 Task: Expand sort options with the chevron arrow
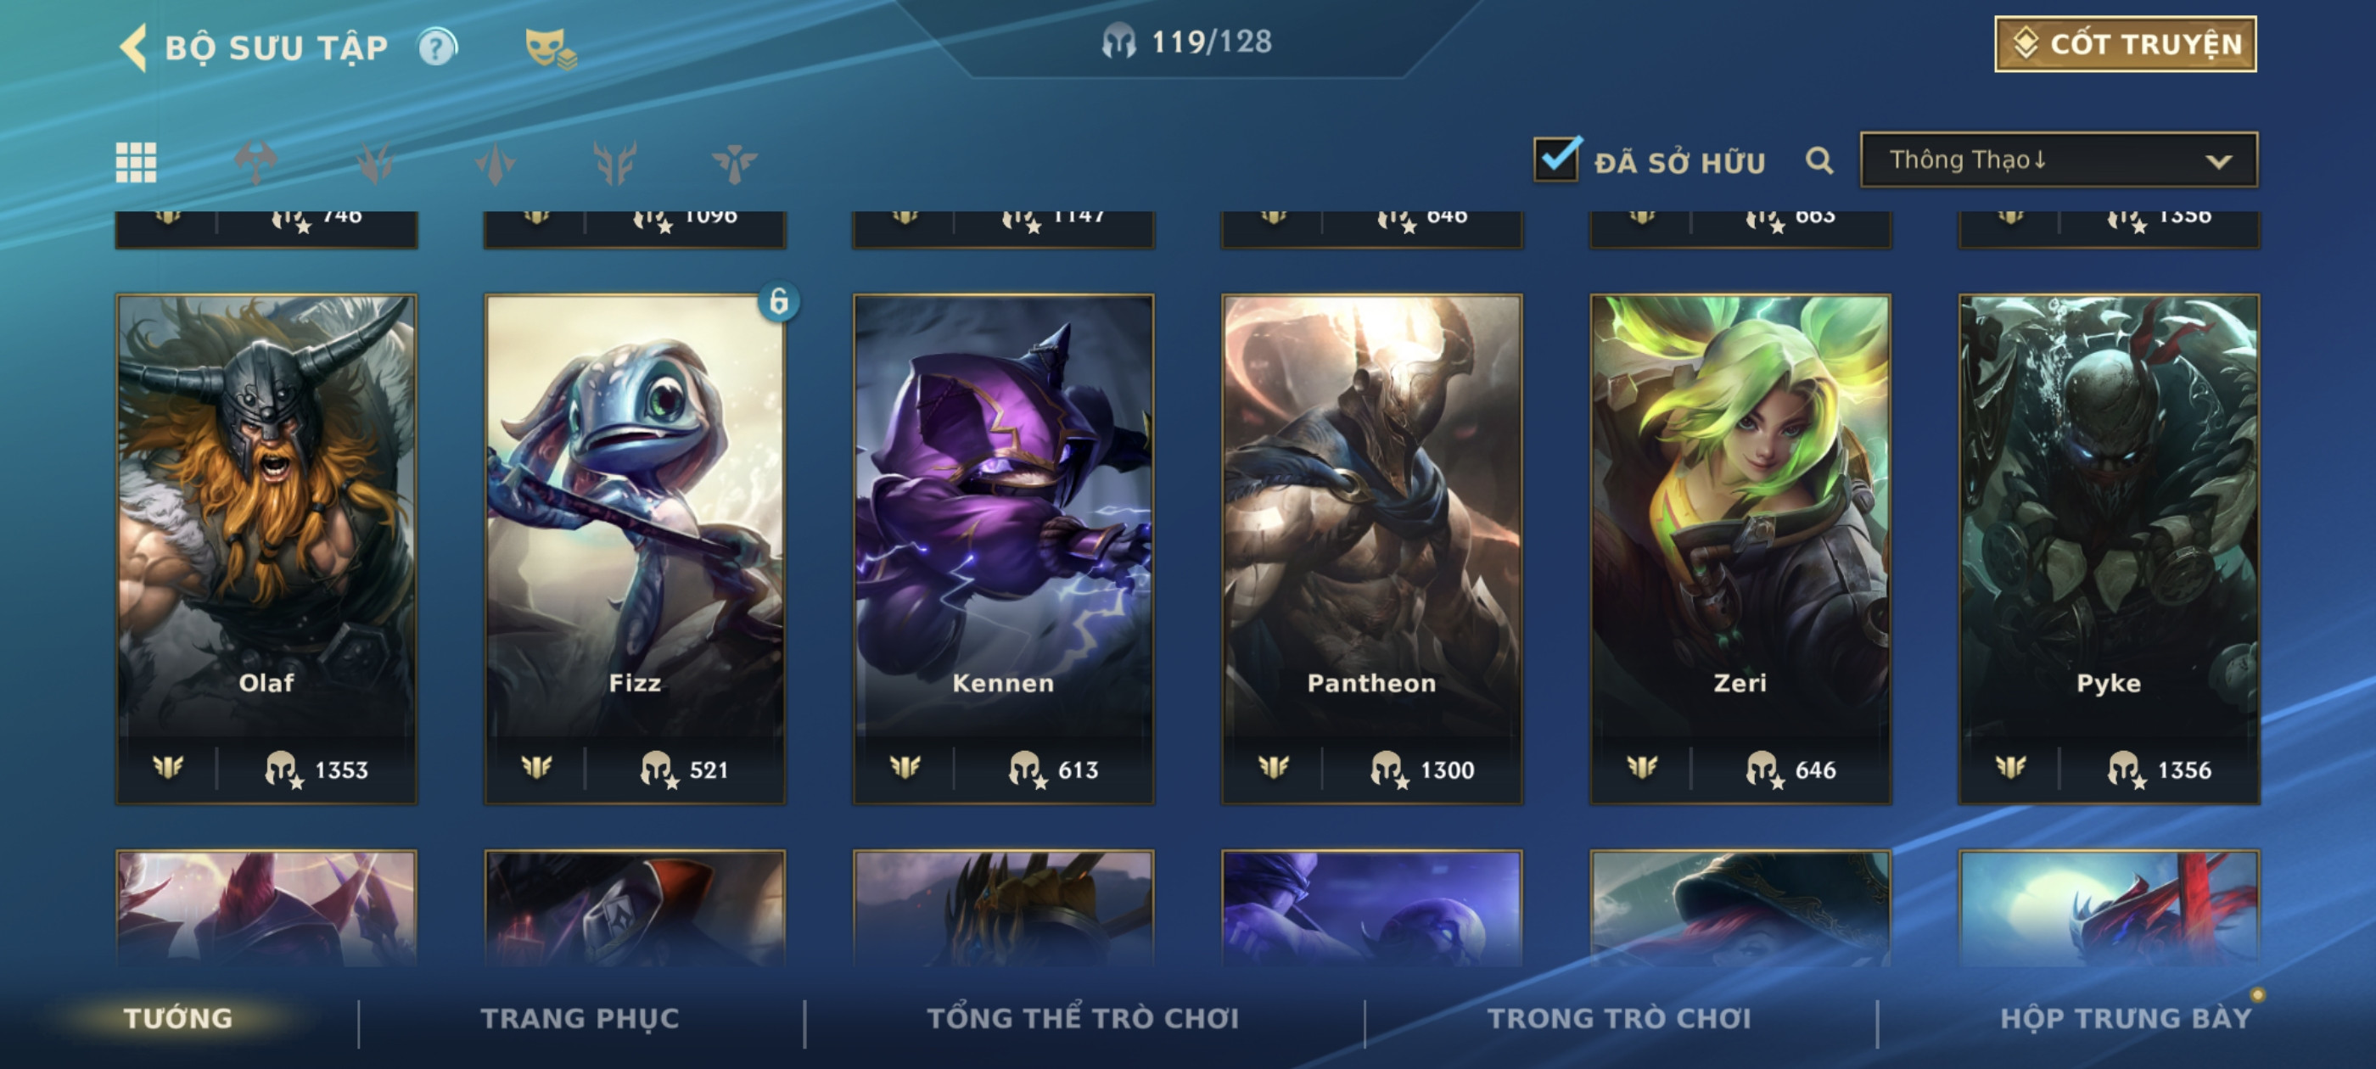point(2218,161)
